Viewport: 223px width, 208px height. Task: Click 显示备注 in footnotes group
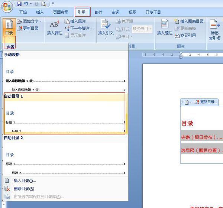(75, 35)
